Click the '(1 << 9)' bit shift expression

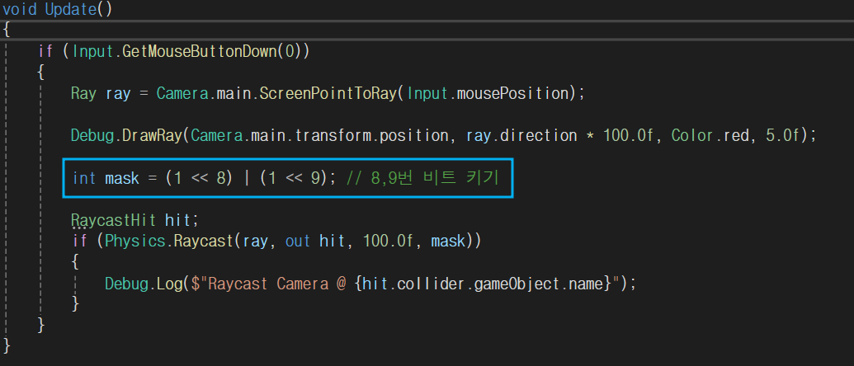pyautogui.click(x=293, y=178)
